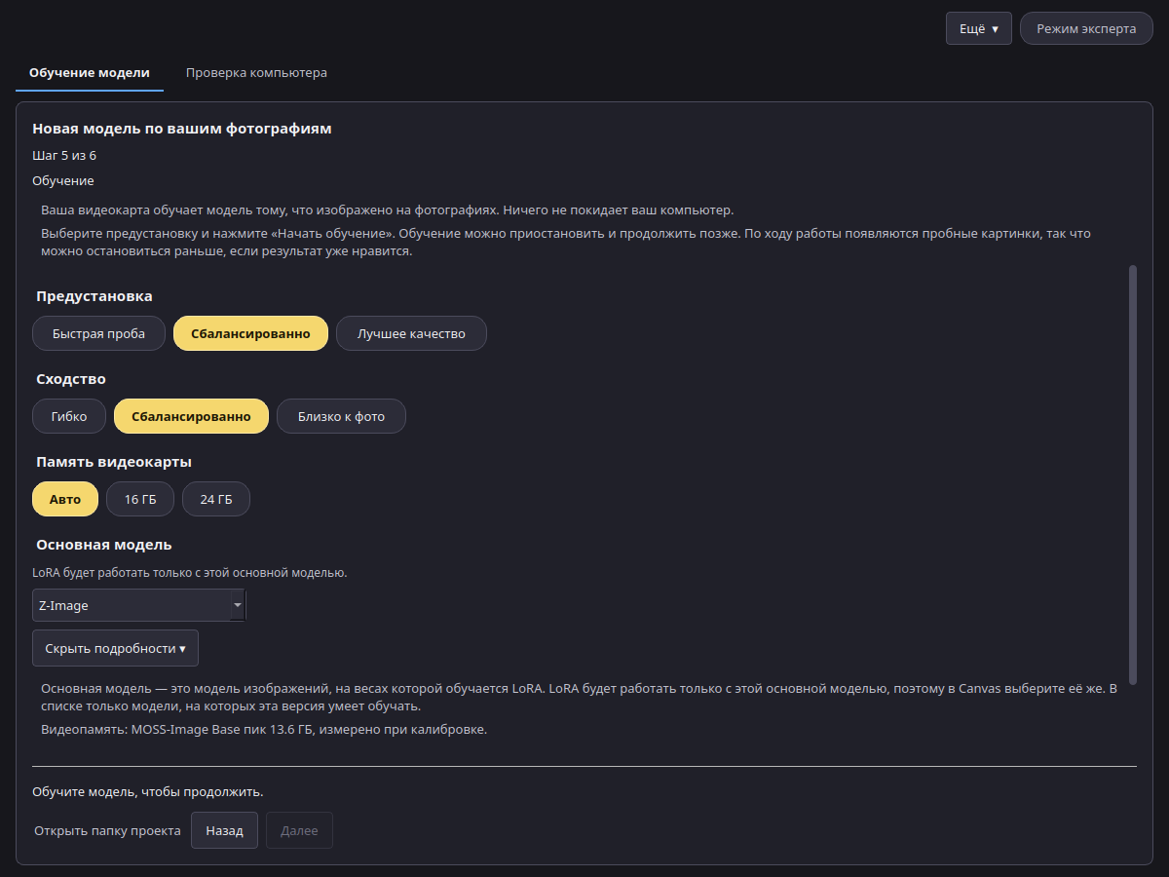The image size is (1169, 877).
Task: Click the «Сходство» section heading
Action: click(71, 379)
